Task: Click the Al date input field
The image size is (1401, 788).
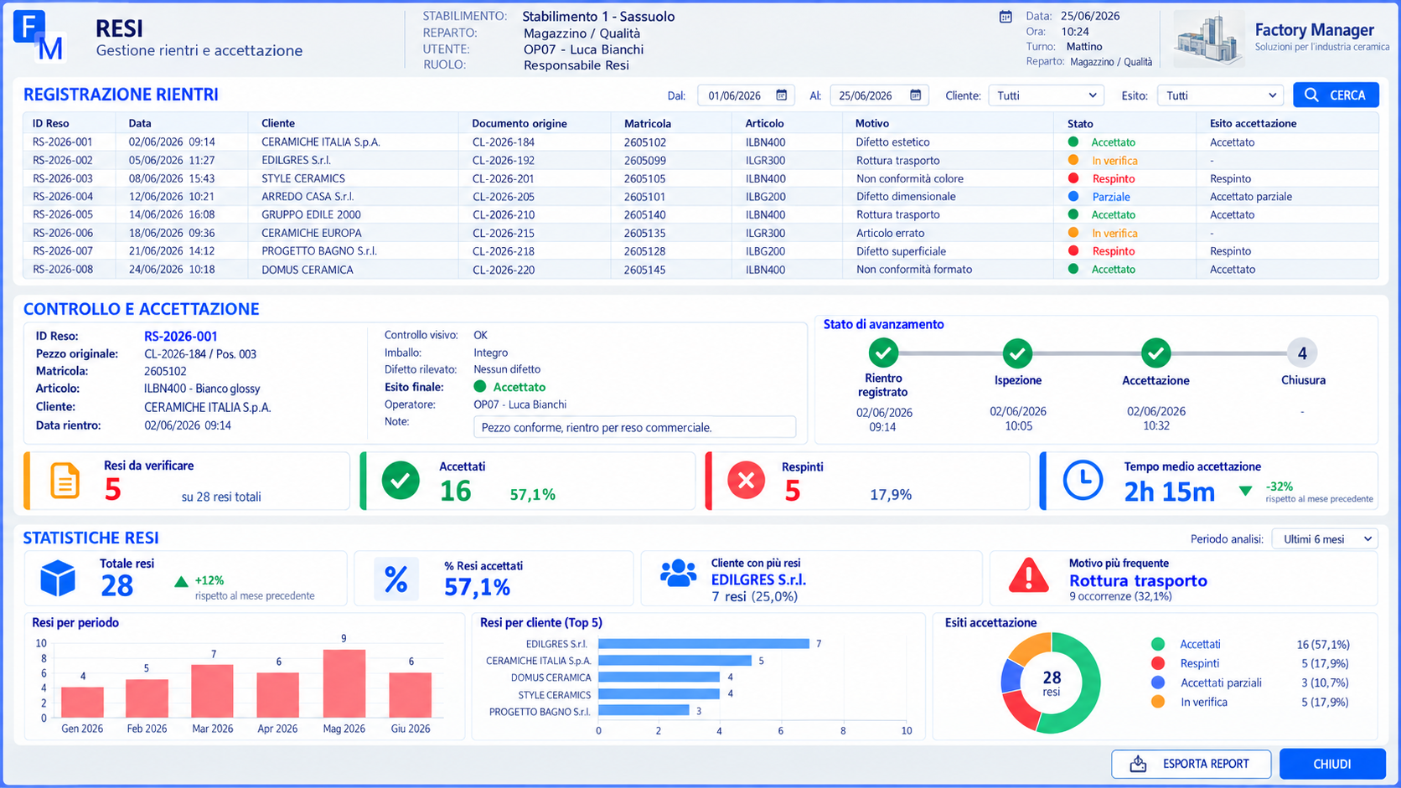Action: 879,95
